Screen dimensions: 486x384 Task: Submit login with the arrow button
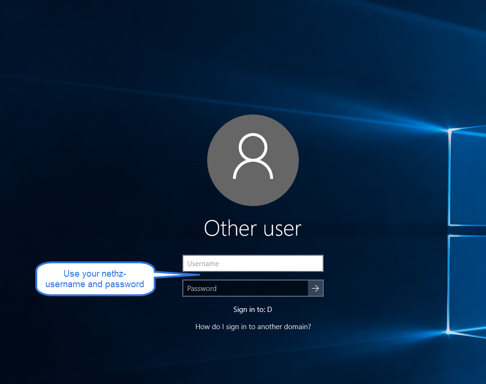click(x=316, y=288)
